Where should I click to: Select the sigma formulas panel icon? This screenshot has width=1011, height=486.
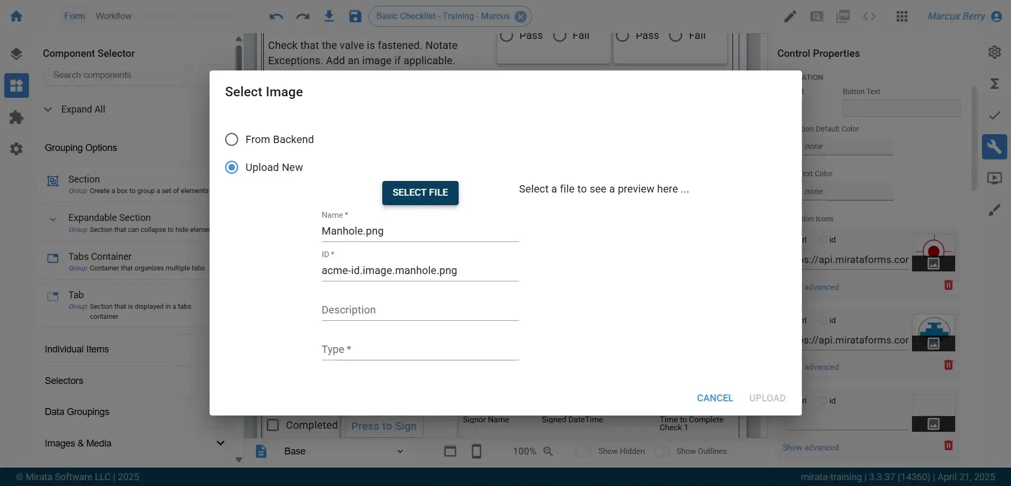point(995,83)
